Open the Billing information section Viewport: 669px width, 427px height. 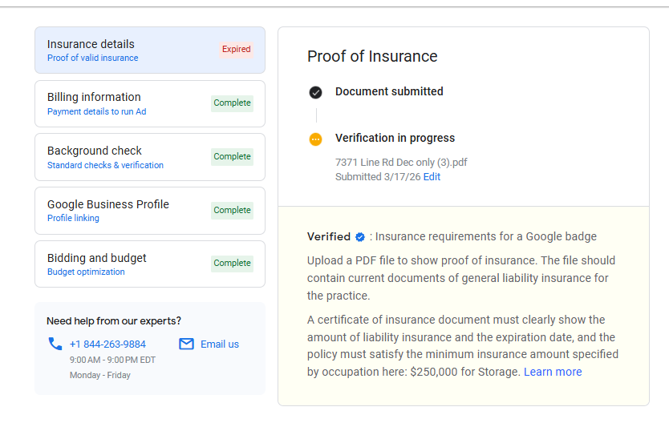click(x=150, y=103)
